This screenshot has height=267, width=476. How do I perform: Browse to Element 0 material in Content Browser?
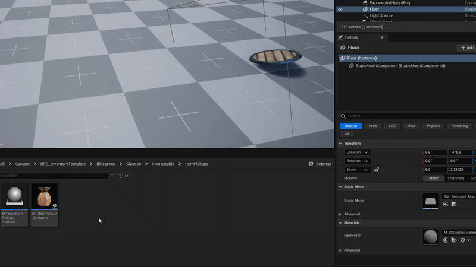(x=454, y=240)
